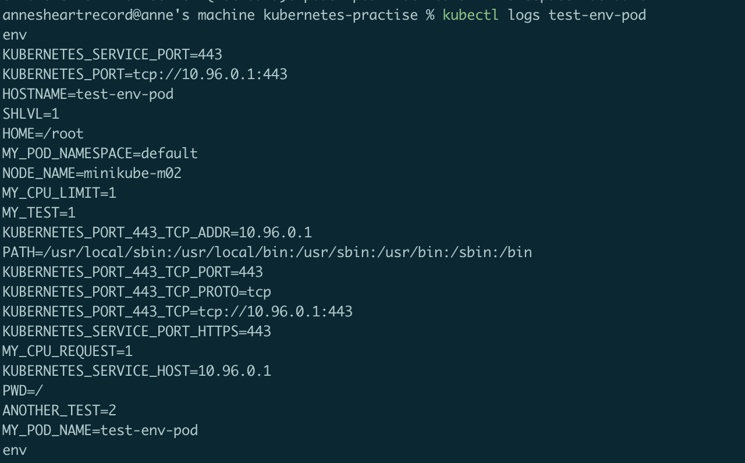Screen dimensions: 745x463
Task: Click the HOSTNAME=test-env-pod output line
Action: (88, 94)
